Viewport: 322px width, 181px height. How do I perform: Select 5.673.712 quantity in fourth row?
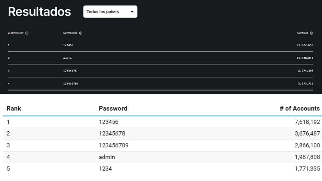point(306,84)
